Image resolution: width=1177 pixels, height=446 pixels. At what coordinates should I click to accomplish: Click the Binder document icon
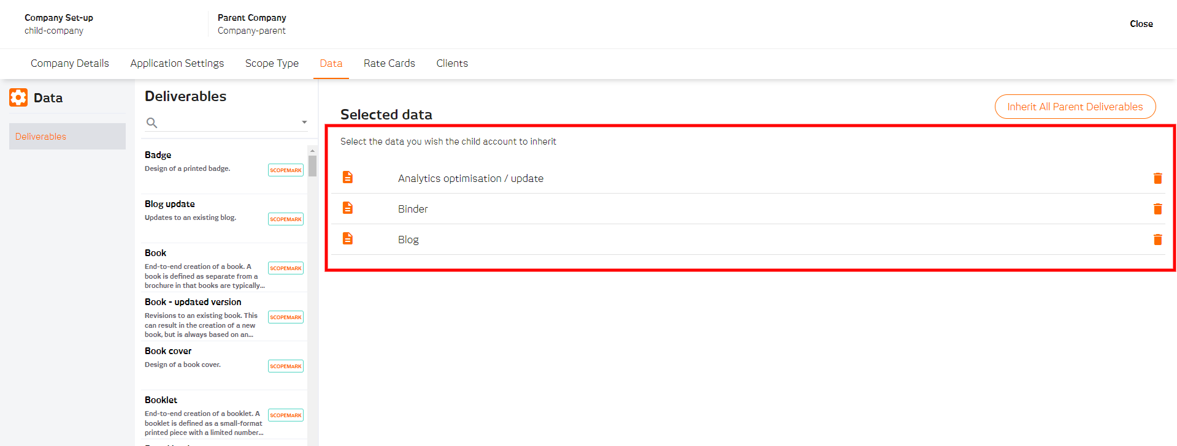[348, 208]
